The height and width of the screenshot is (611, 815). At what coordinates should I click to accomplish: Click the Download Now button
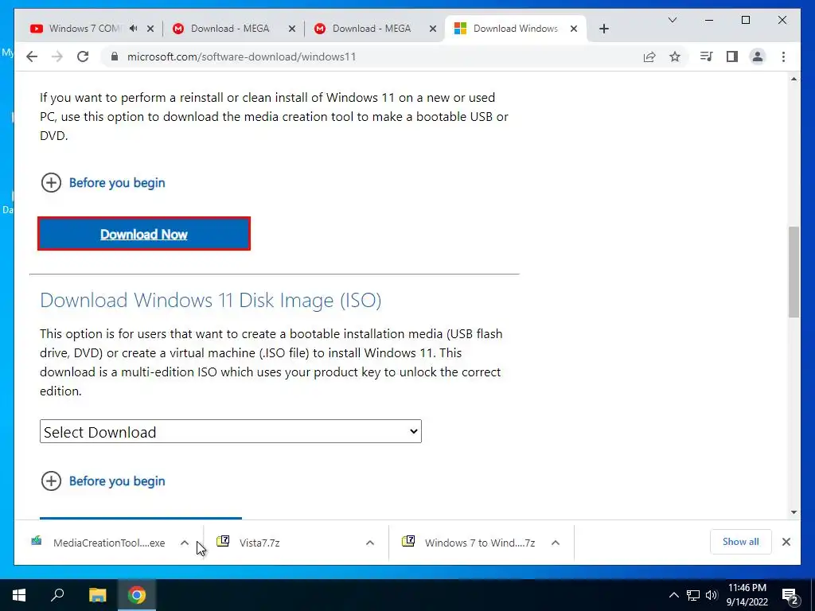click(x=144, y=235)
